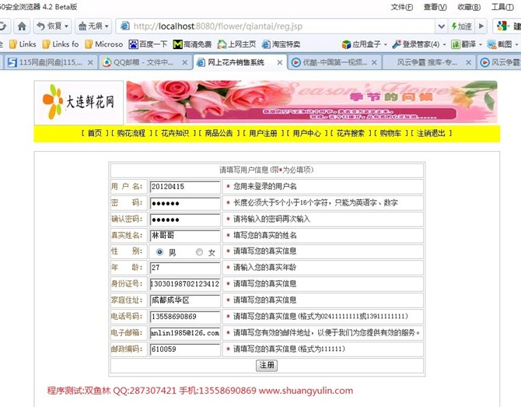Click the Google search engine icon
521x407 pixels.
point(502,26)
